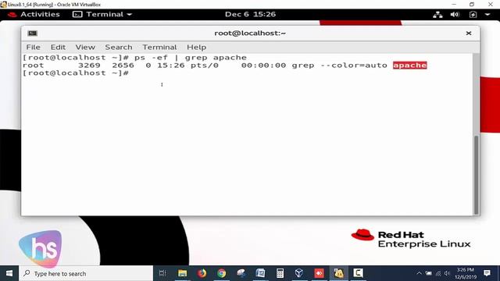Click the network connection icon in top bar
This screenshot has height=281, width=500.
click(x=437, y=14)
